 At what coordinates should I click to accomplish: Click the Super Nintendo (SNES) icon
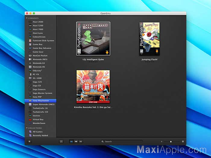pyautogui.click(x=30, y=105)
